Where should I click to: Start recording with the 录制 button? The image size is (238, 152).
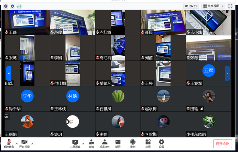coord(132,143)
